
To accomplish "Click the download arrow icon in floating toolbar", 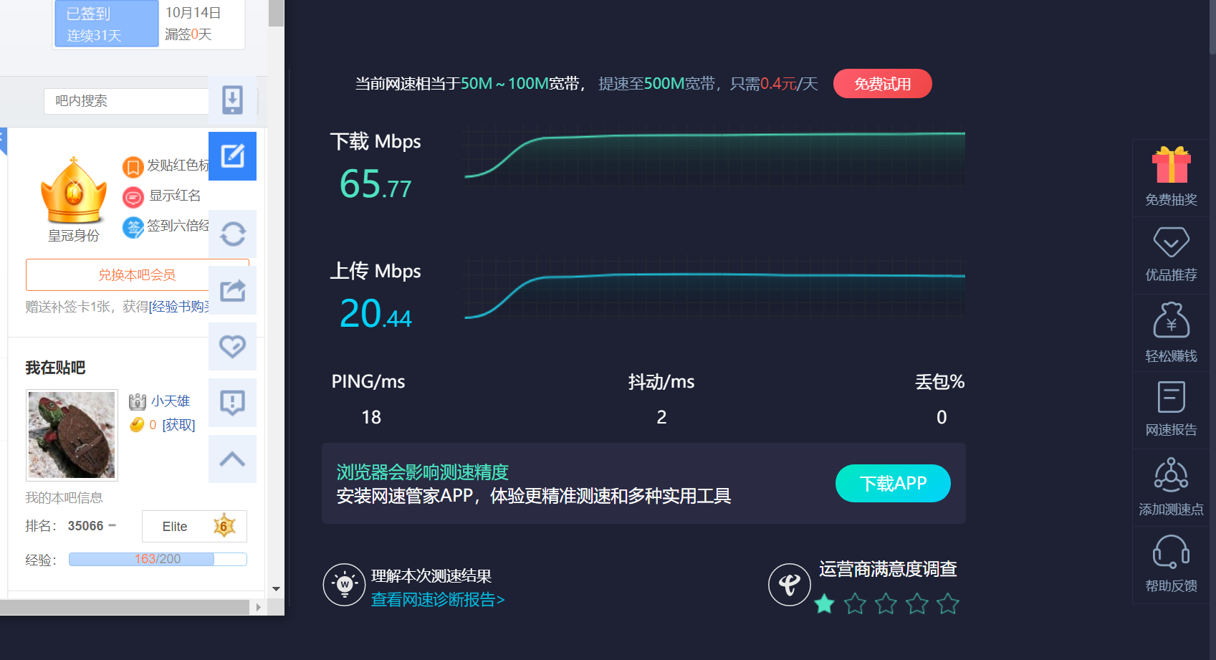I will tap(232, 100).
